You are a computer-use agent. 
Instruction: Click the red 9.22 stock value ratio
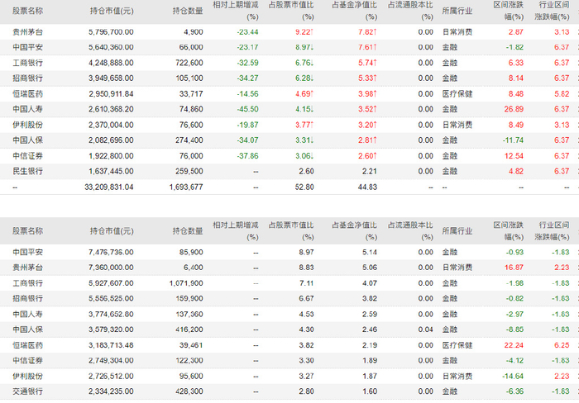[304, 32]
